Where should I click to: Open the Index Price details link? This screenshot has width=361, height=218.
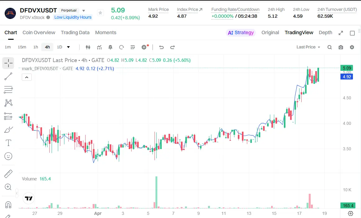[189, 9]
